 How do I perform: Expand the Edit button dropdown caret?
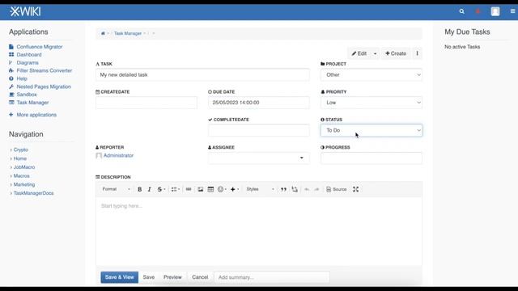tap(375, 53)
